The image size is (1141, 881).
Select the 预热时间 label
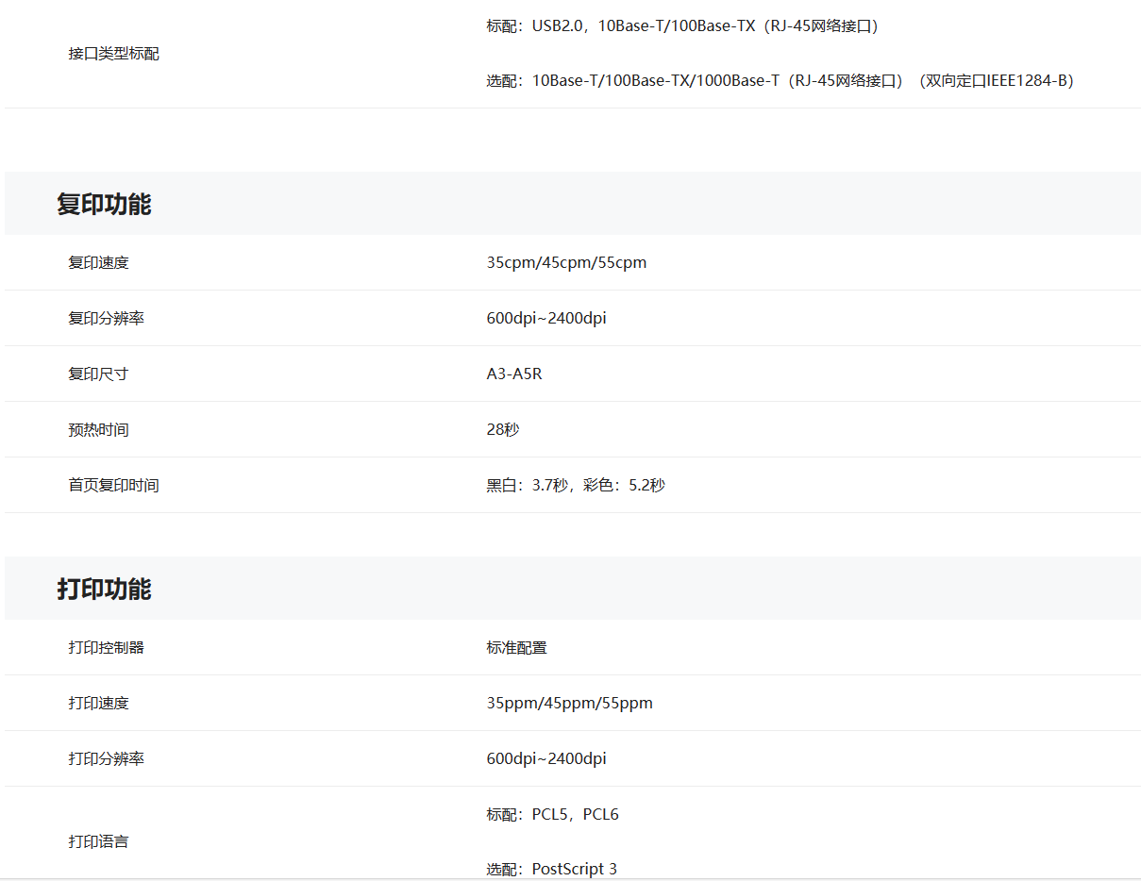point(98,429)
